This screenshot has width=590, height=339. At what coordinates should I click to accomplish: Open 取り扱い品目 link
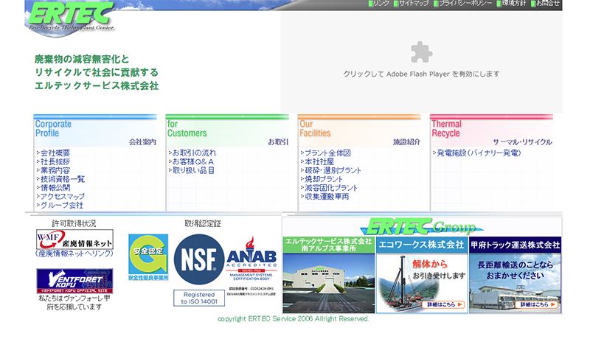pos(192,170)
